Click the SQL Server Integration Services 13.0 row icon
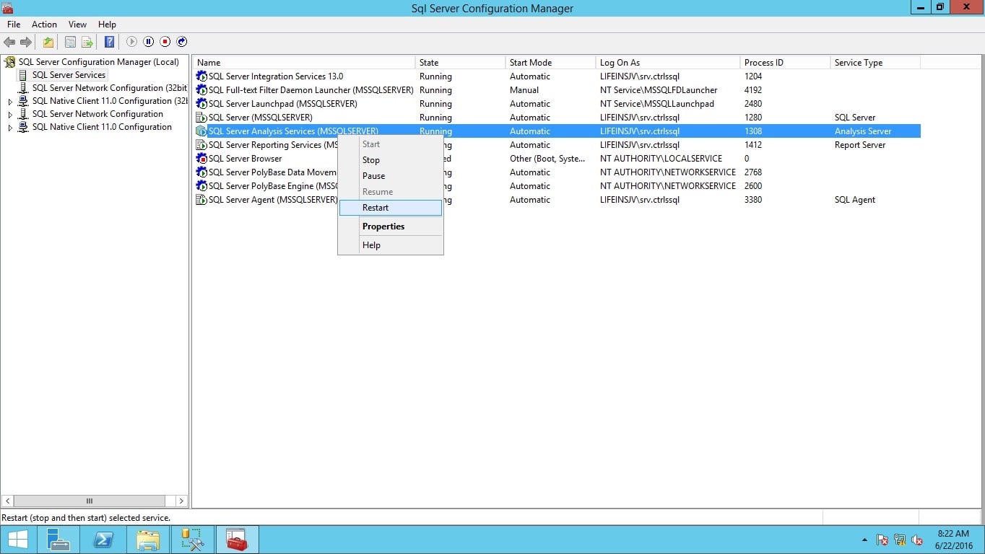The height and width of the screenshot is (554, 985). click(x=201, y=76)
